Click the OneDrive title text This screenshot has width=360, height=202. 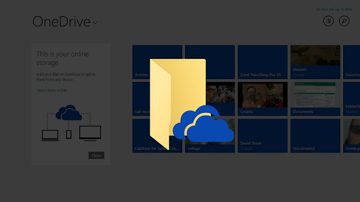61,21
